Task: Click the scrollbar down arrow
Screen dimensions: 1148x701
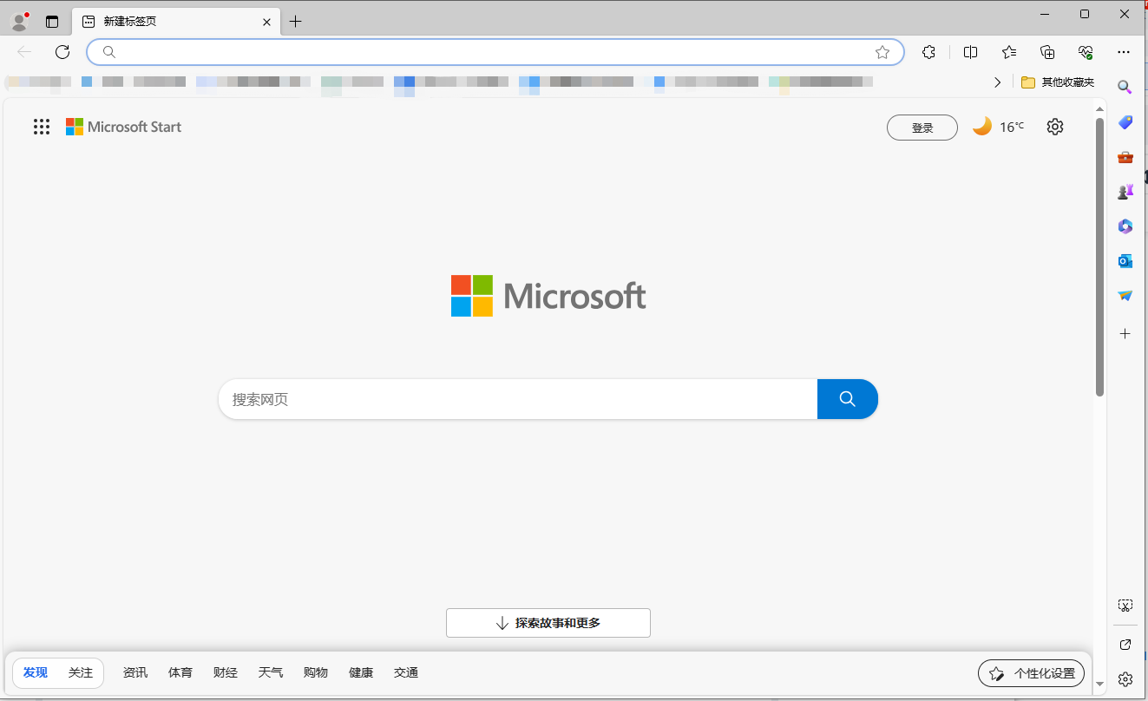Action: coord(1099,684)
